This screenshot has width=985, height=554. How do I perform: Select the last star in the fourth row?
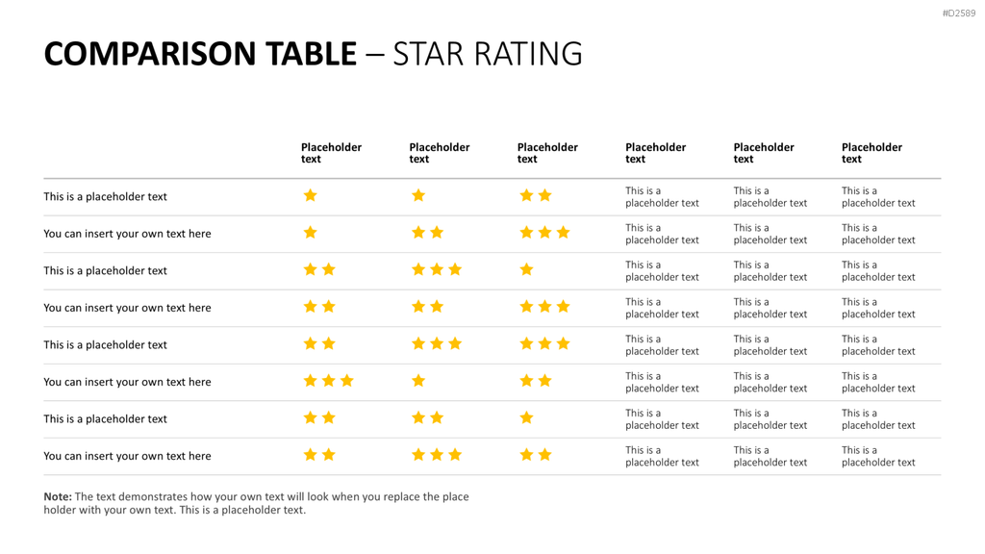pos(563,307)
